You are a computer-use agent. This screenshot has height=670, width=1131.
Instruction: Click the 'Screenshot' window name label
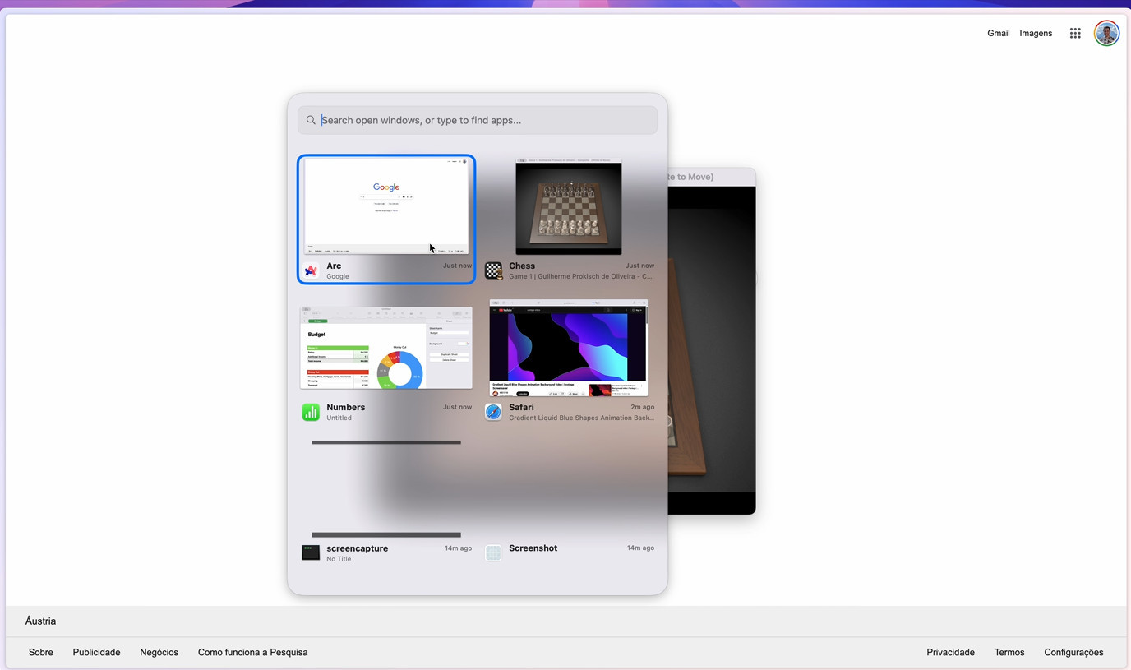pos(533,548)
